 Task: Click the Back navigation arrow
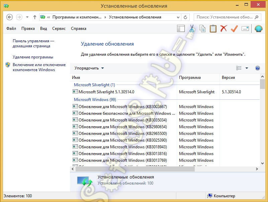click(x=9, y=17)
